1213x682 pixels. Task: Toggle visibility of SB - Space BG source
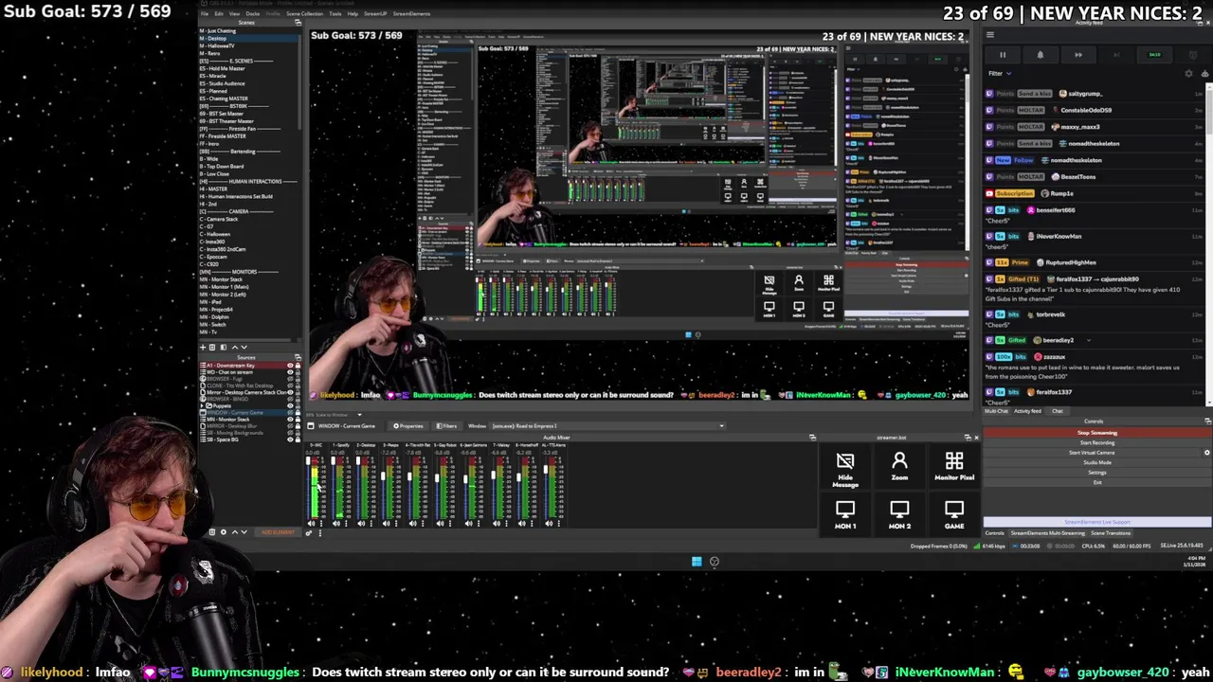[x=290, y=440]
